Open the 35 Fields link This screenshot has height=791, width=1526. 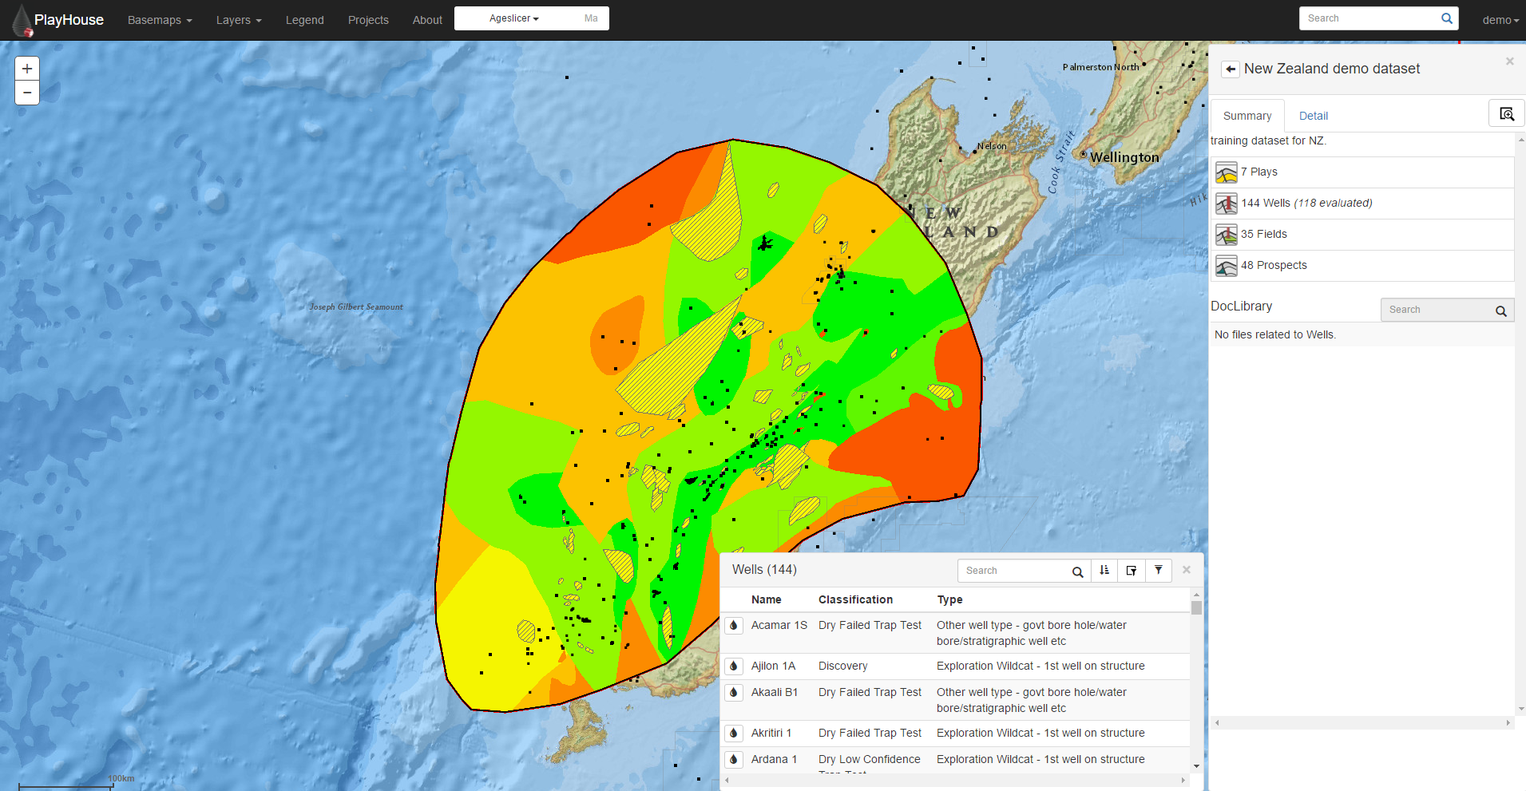(x=1264, y=234)
